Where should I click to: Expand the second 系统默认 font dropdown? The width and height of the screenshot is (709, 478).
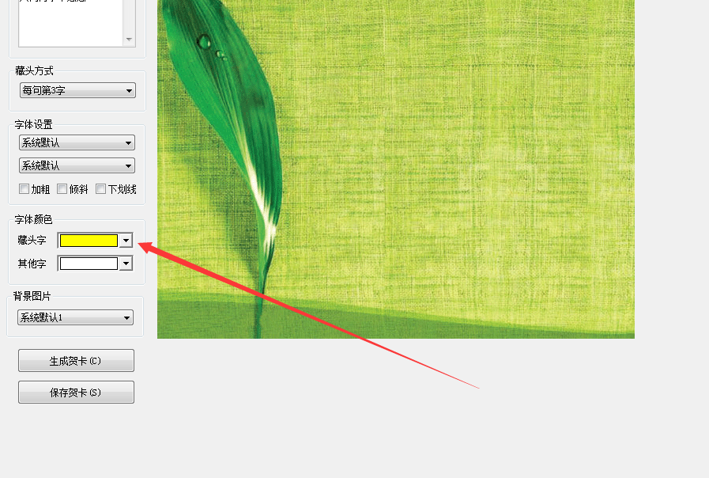[77, 165]
